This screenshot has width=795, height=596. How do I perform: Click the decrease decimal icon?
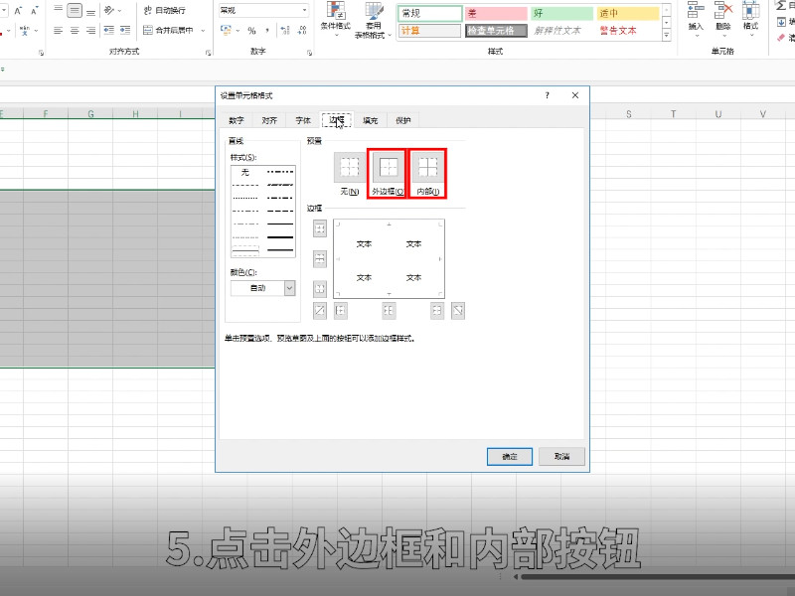[x=302, y=31]
